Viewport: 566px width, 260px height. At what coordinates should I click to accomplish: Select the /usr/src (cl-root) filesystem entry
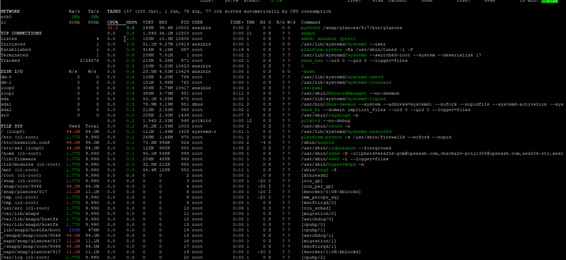[50, 208]
